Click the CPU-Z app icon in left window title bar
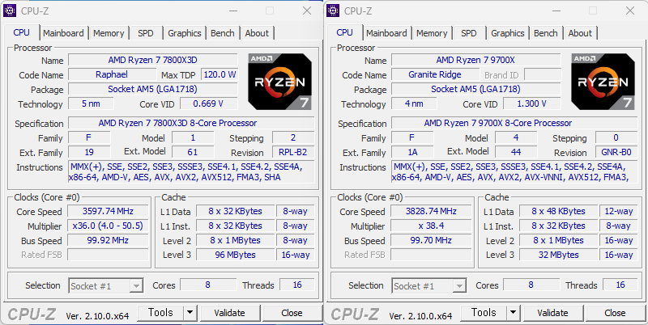 click(x=9, y=11)
